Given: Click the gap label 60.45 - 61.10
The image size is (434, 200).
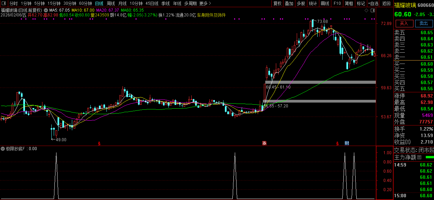Looking at the screenshot, I should 278,87.
